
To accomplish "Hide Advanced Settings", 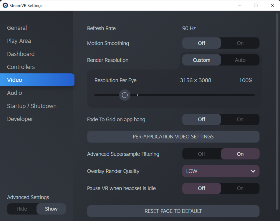I will click(x=22, y=209).
